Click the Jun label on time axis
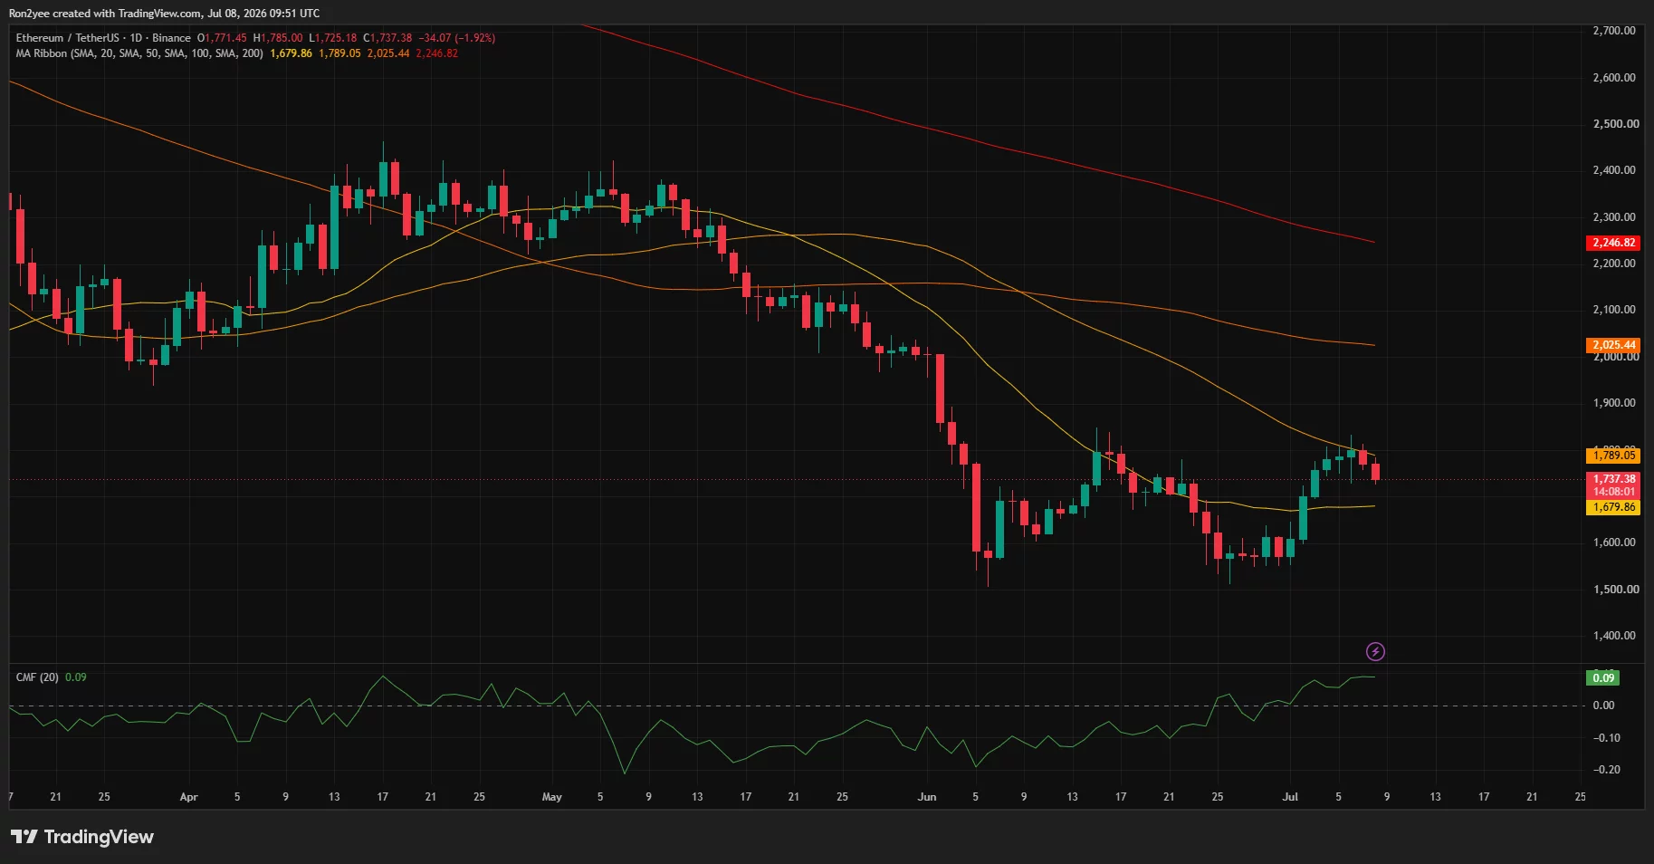Image resolution: width=1654 pixels, height=864 pixels. coord(926,797)
